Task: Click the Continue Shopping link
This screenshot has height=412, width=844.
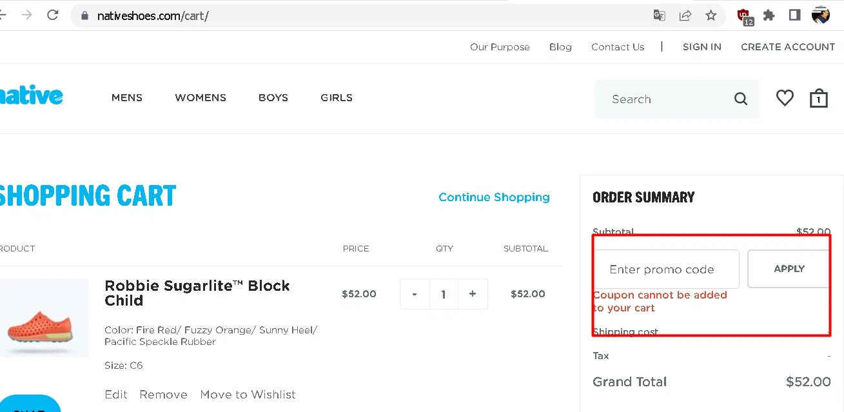Action: click(x=494, y=197)
